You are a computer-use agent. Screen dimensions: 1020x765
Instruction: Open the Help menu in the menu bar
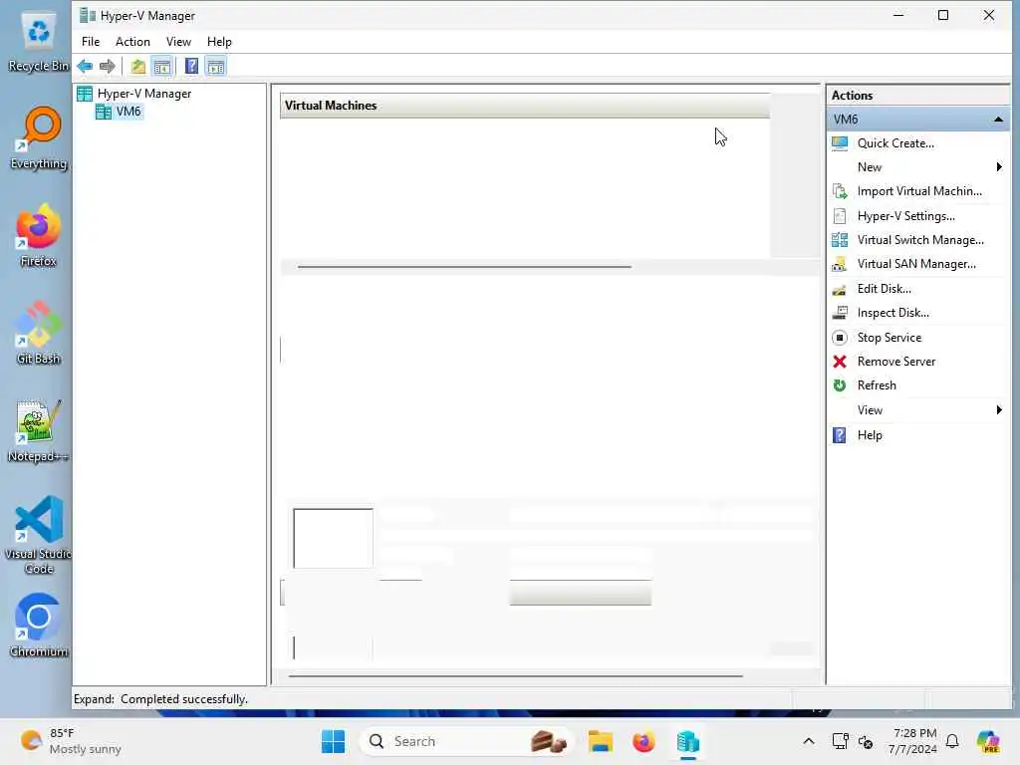[219, 42]
